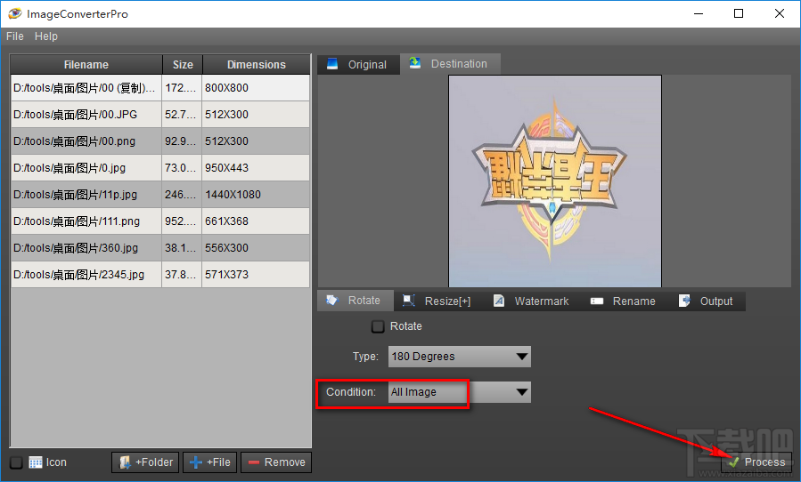Click the 800X800 dimensions cell
The image size is (801, 482).
[256, 88]
